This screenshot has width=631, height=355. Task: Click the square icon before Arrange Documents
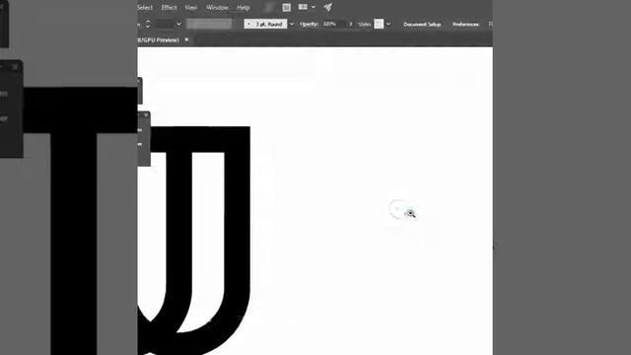coord(287,7)
